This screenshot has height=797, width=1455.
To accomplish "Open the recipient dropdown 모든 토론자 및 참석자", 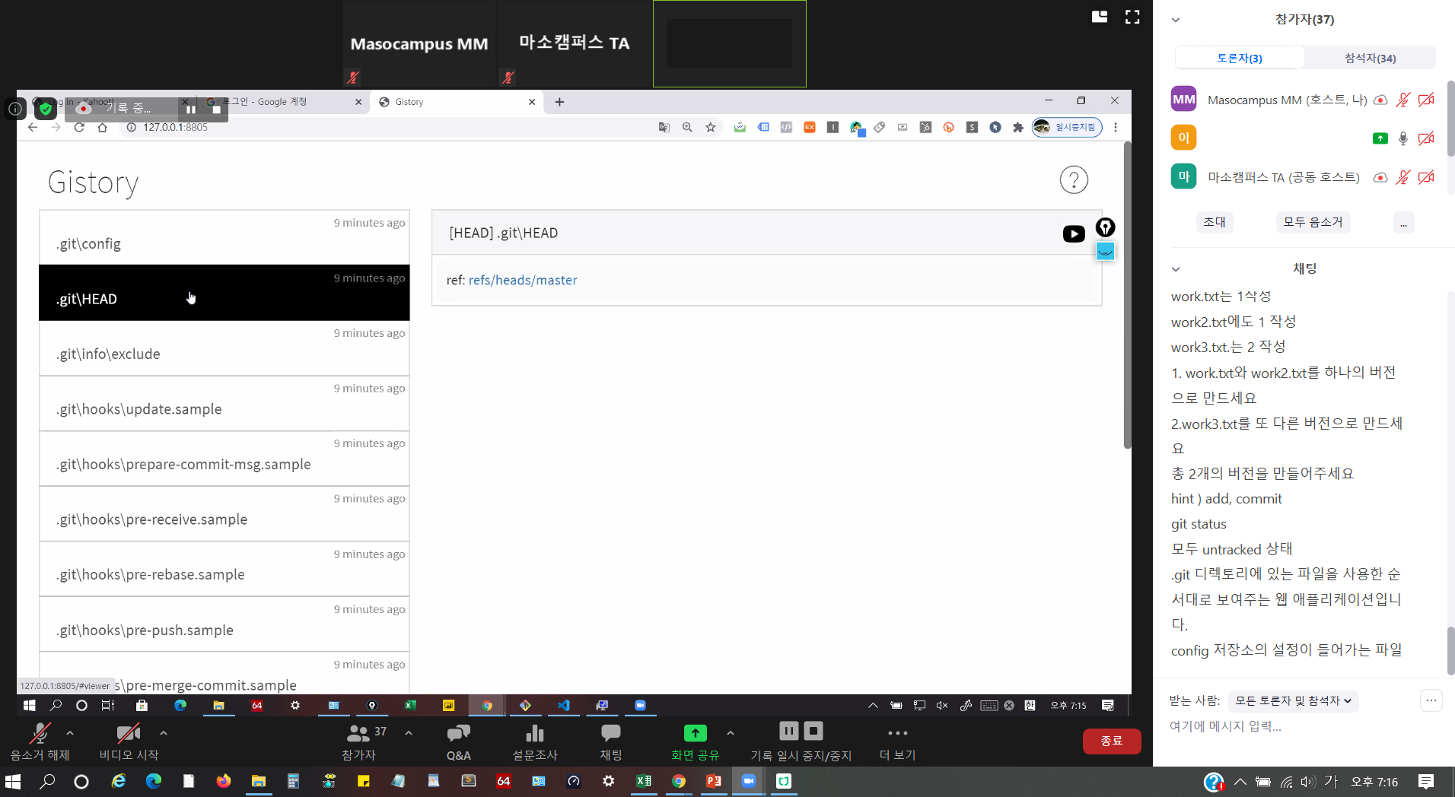I will coord(1293,701).
